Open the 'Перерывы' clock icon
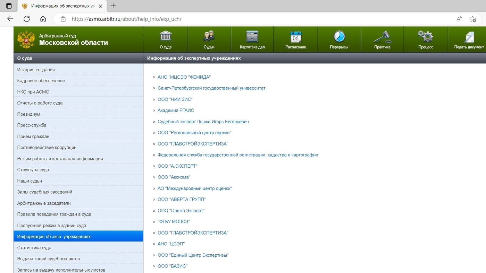This screenshot has width=486, height=273. 339,36
